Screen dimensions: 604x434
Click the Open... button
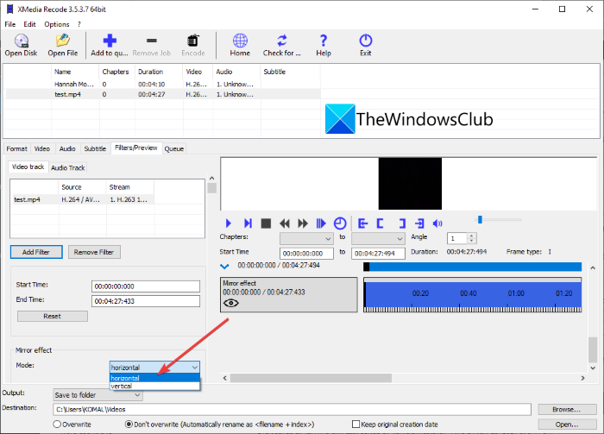point(567,424)
